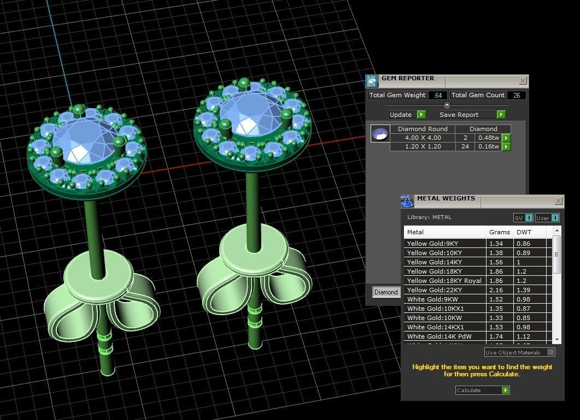Select the White Gold:10KW row
Image resolution: width=580 pixels, height=420 pixels.
tap(478, 317)
